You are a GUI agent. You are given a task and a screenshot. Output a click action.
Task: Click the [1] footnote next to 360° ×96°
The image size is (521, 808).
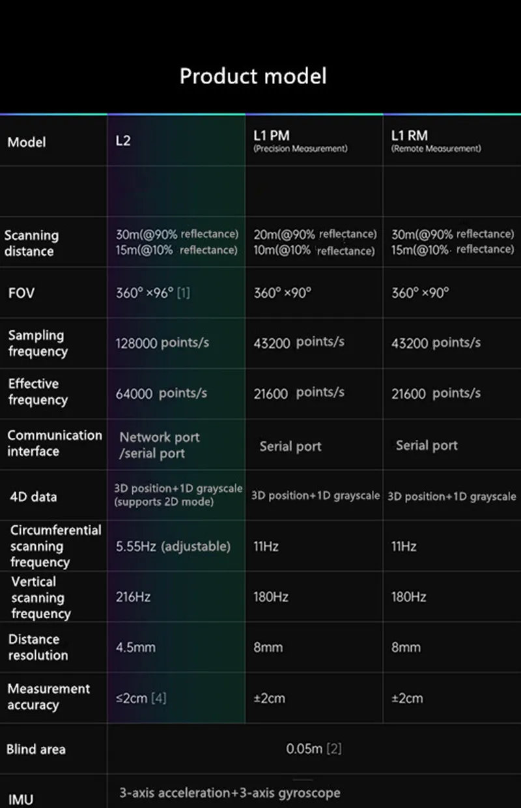click(184, 293)
